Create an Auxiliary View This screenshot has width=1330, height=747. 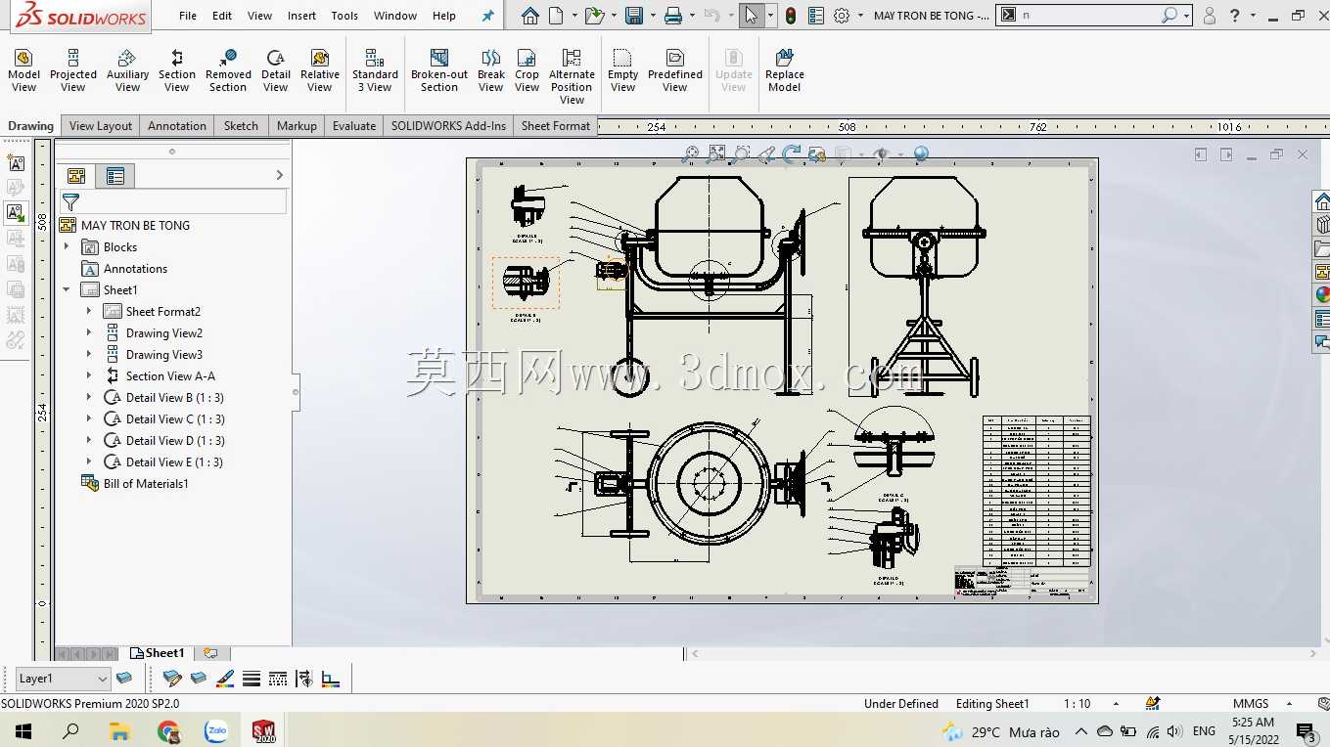point(127,70)
